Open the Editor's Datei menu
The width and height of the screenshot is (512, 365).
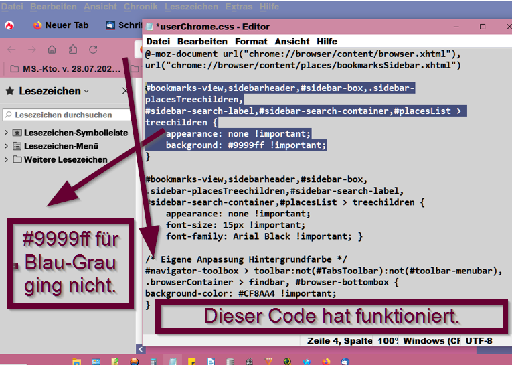tap(158, 42)
